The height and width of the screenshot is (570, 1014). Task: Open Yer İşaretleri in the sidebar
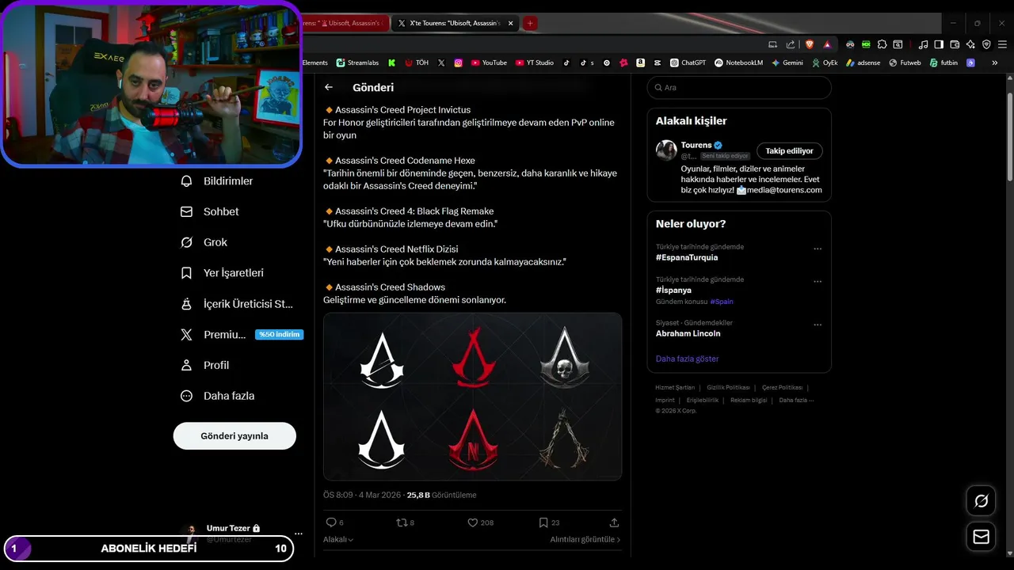(222, 273)
